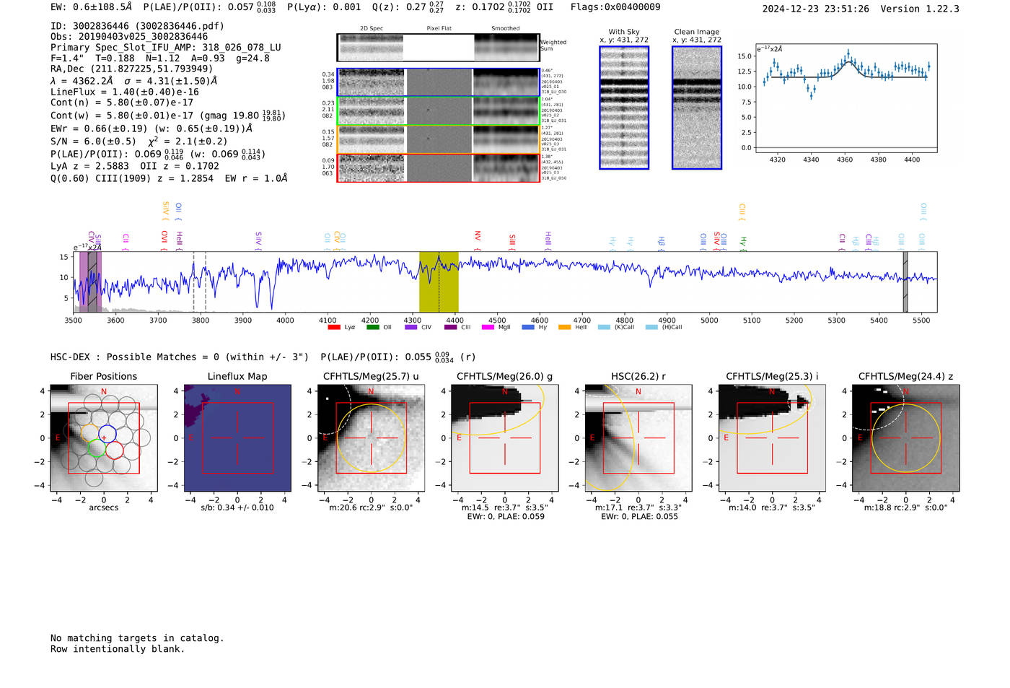This screenshot has width=1010, height=688.
Task: Select the CFHTLS/Meg(24.4) z band image
Action: tap(905, 438)
